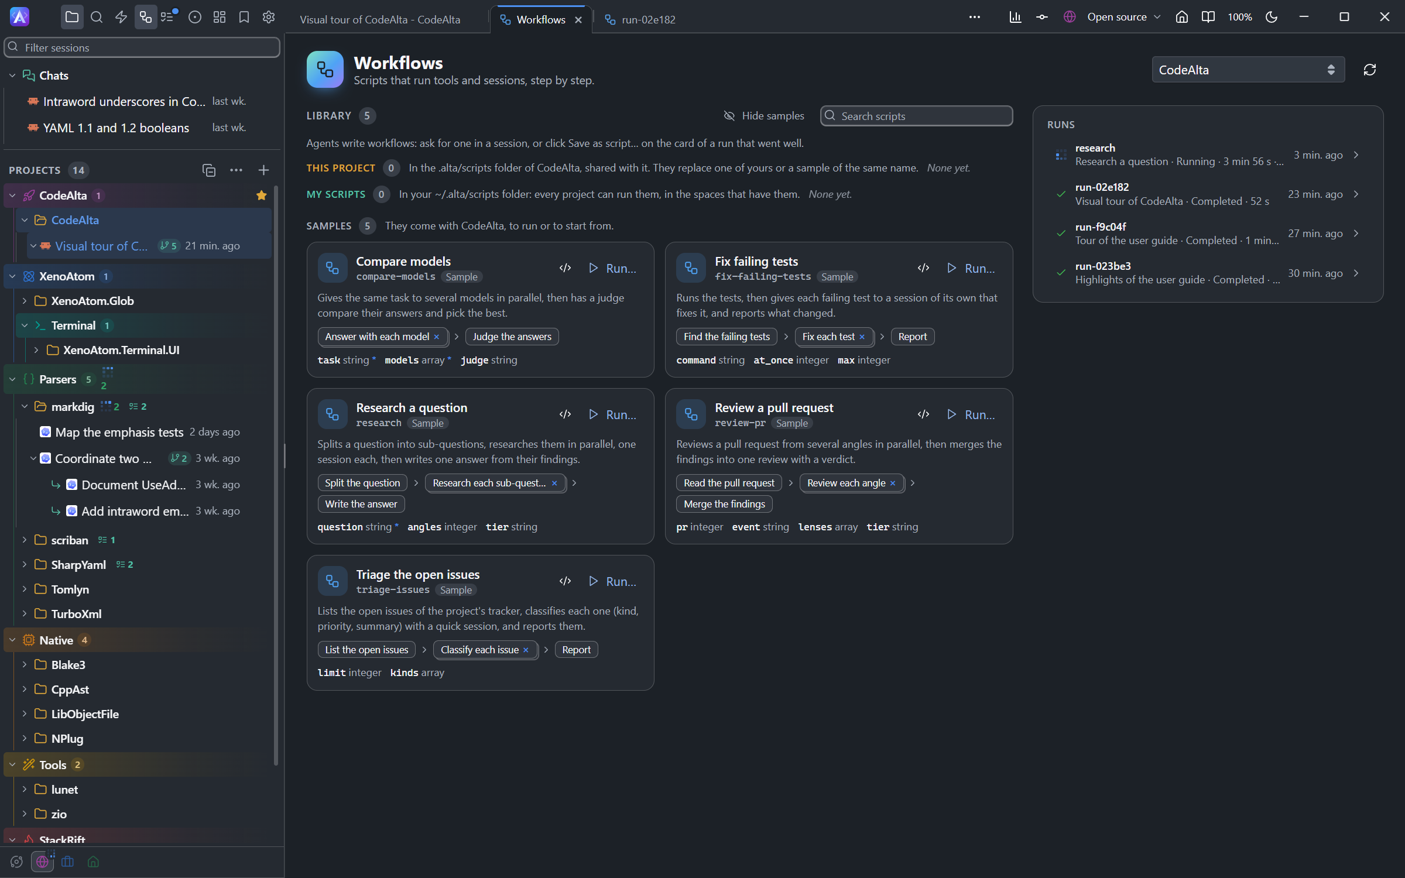This screenshot has height=878, width=1405.
Task: Toggle the globe icon in bottom bar
Action: (x=42, y=862)
